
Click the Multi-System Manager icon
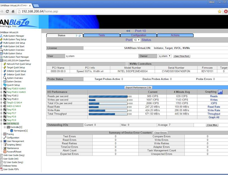pos(1,36)
